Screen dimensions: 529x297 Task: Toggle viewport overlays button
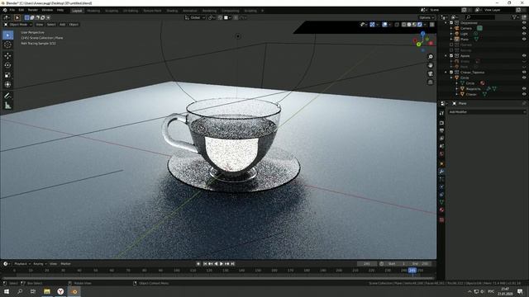click(384, 25)
